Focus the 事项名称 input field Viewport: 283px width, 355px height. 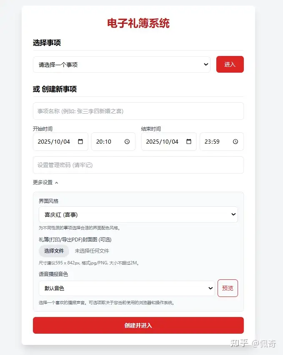(x=138, y=111)
